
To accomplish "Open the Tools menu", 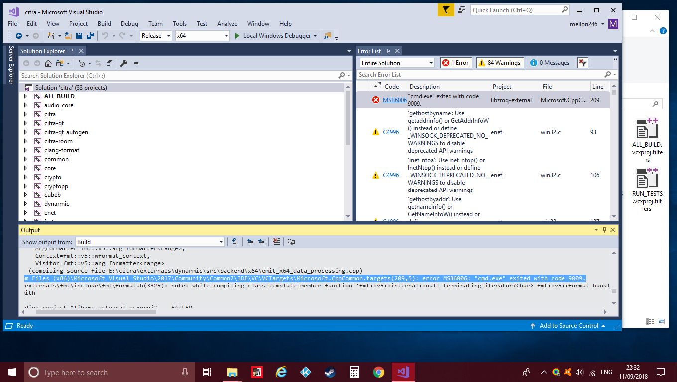I will (x=180, y=23).
